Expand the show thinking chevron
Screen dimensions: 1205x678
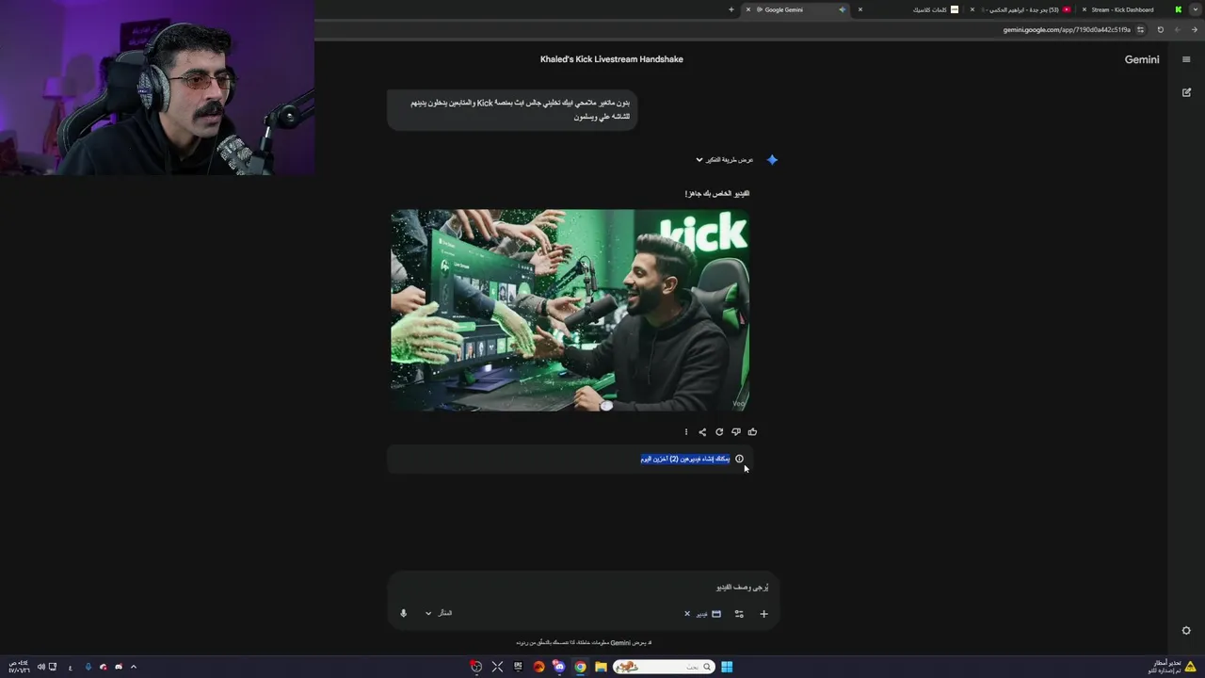[x=699, y=160]
